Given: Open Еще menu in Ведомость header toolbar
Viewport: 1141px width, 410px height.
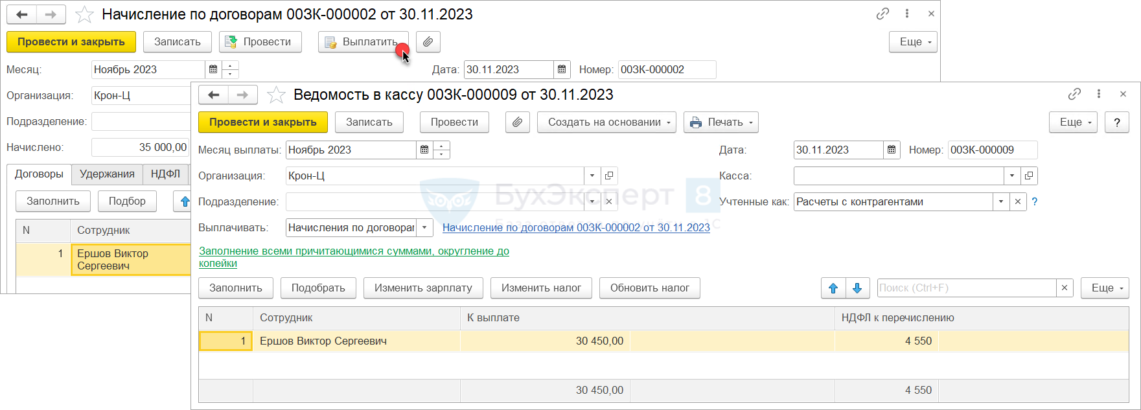Looking at the screenshot, I should 1073,122.
